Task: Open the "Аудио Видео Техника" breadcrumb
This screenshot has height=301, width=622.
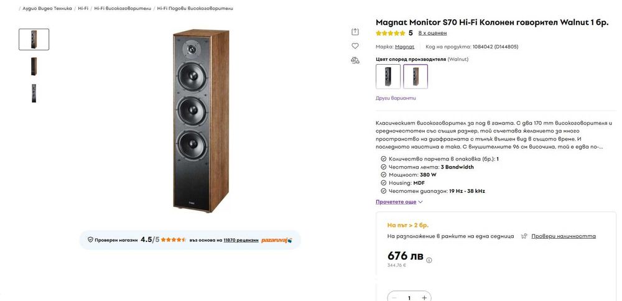Action: 47,8
